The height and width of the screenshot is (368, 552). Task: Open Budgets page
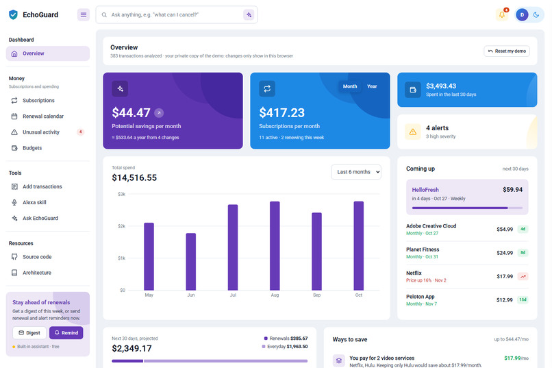coord(48,148)
